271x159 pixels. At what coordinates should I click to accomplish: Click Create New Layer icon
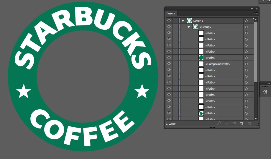point(242,123)
